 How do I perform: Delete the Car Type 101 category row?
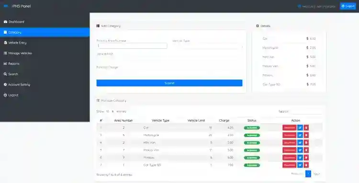point(306,165)
